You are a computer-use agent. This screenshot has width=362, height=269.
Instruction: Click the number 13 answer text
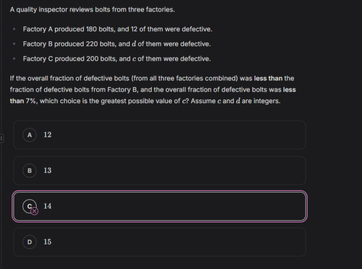[x=48, y=170]
